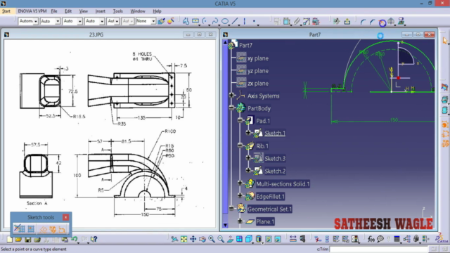Select the Corner tool
The image size is (450, 253).
(x=363, y=22)
